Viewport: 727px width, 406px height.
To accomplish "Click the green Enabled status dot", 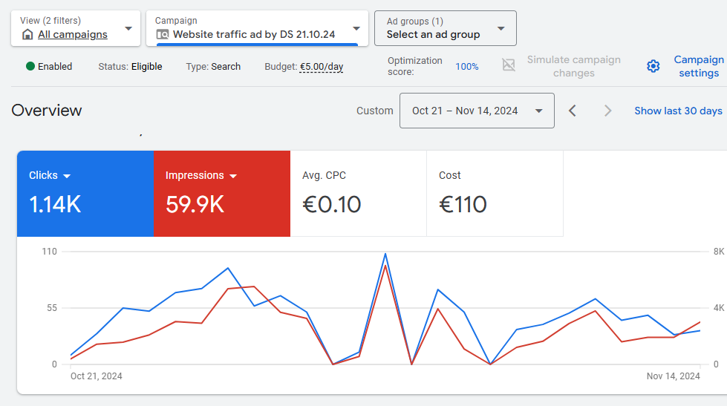I will [x=30, y=66].
